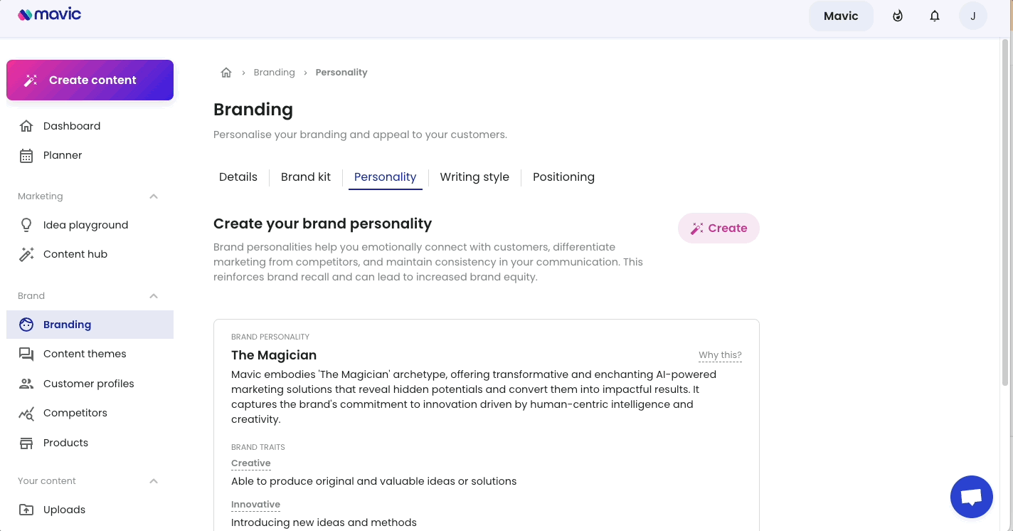This screenshot has width=1013, height=531.
Task: Collapse the Brand section
Action: tap(154, 296)
